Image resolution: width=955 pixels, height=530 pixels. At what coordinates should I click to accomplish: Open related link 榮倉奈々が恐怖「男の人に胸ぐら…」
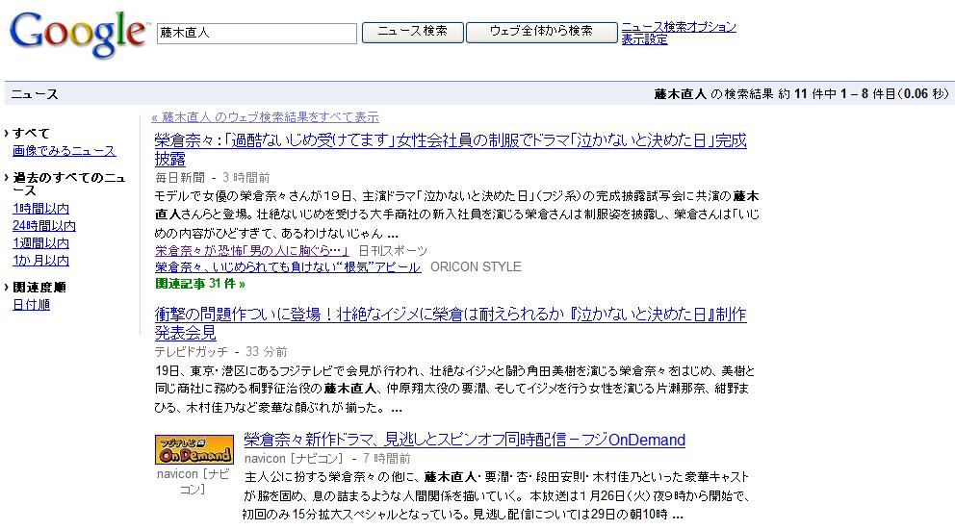pyautogui.click(x=252, y=250)
